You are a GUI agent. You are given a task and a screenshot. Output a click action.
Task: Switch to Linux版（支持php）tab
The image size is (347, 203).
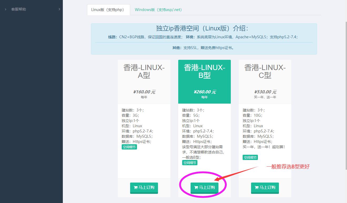(x=108, y=10)
